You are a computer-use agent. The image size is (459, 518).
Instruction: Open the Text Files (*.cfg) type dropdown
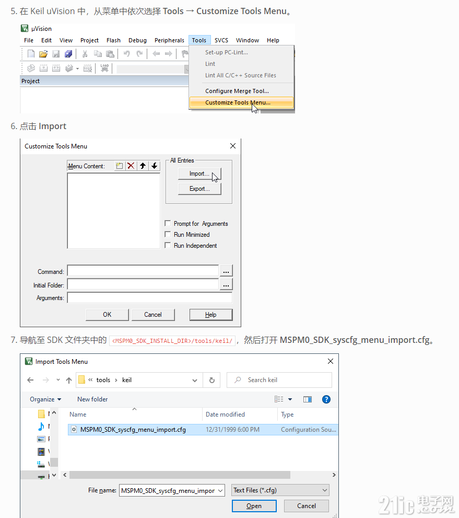280,490
